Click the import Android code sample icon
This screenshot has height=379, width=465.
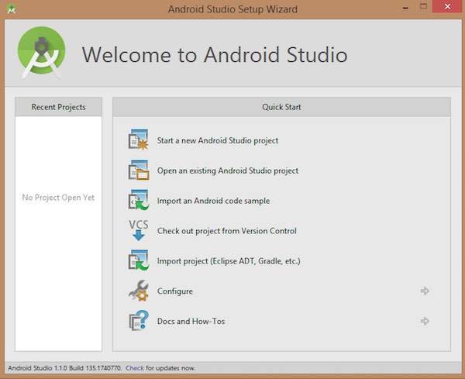click(138, 200)
